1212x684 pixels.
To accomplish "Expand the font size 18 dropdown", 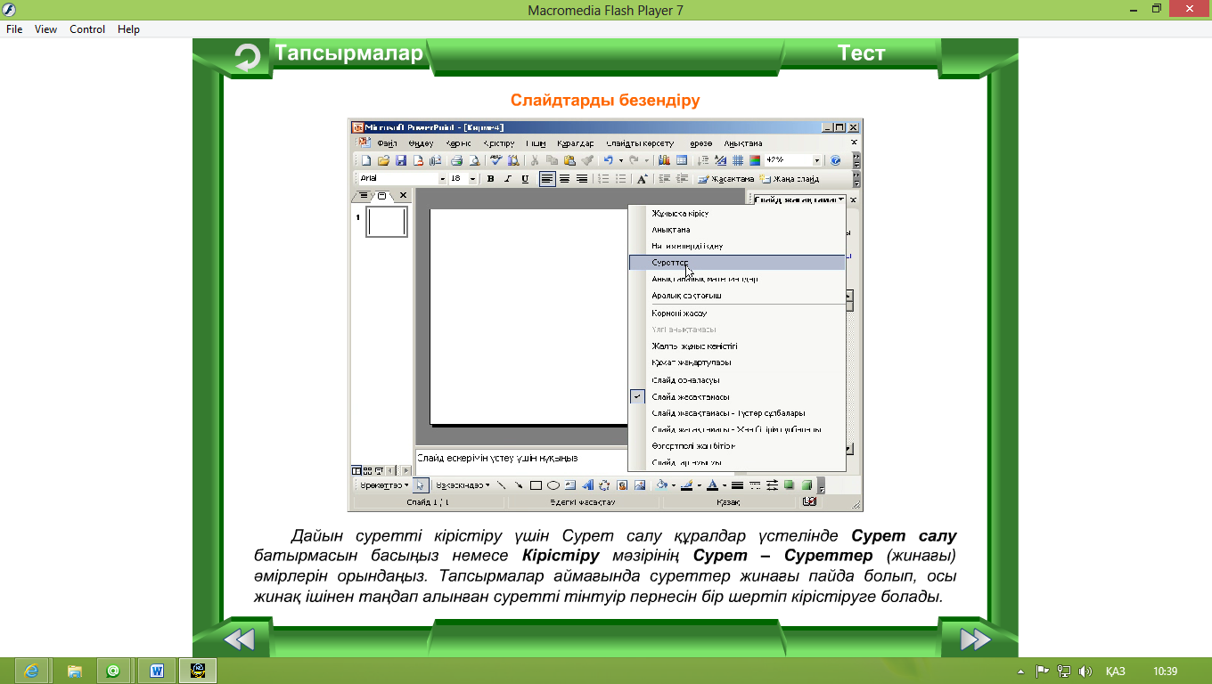I will tap(472, 179).
